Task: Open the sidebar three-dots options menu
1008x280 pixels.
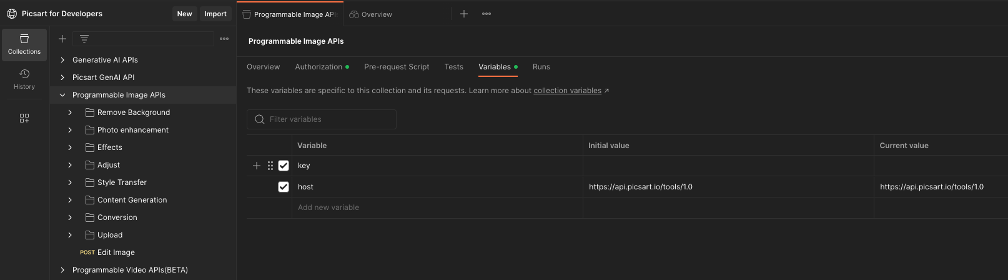Action: coord(224,39)
